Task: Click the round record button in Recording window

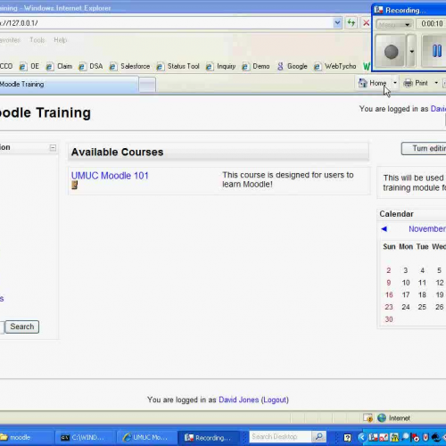Action: pos(391,51)
